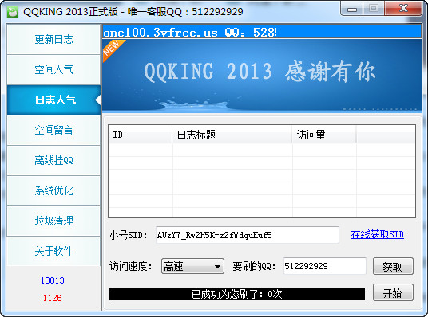Click the red number 1126
The height and width of the screenshot is (317, 428).
[53, 298]
